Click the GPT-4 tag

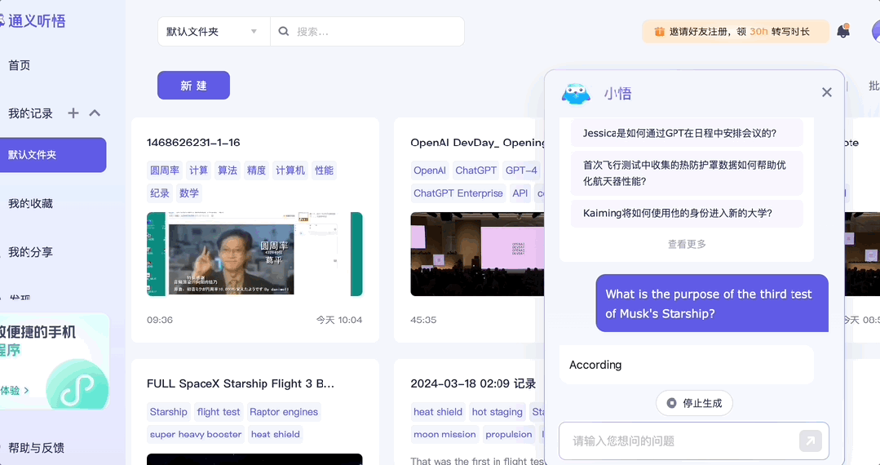tap(521, 170)
